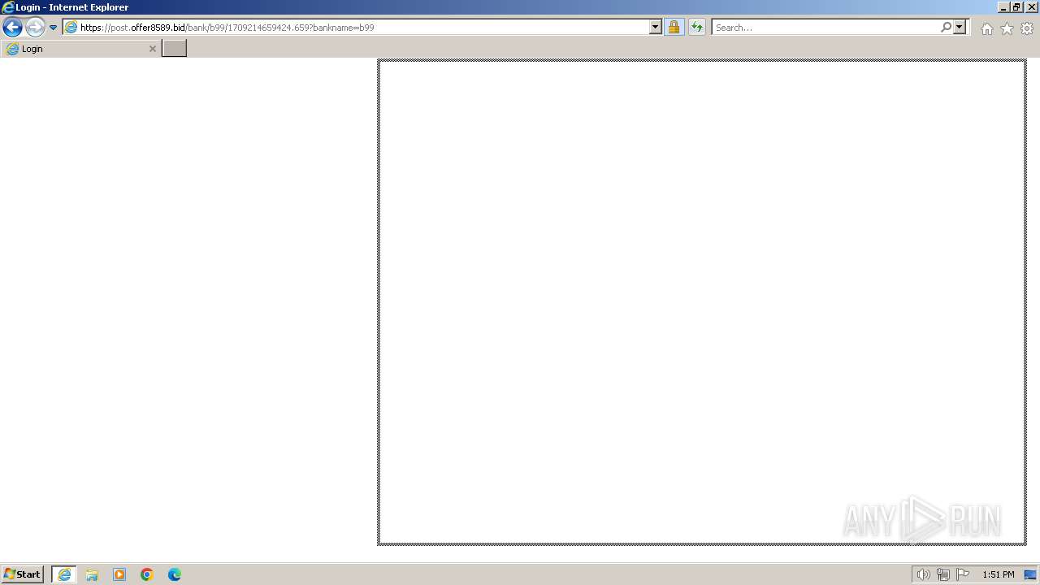Open the Action Center flag icon

(x=963, y=574)
